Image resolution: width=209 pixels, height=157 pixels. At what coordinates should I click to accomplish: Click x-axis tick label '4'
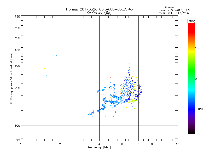[x=99, y=144]
